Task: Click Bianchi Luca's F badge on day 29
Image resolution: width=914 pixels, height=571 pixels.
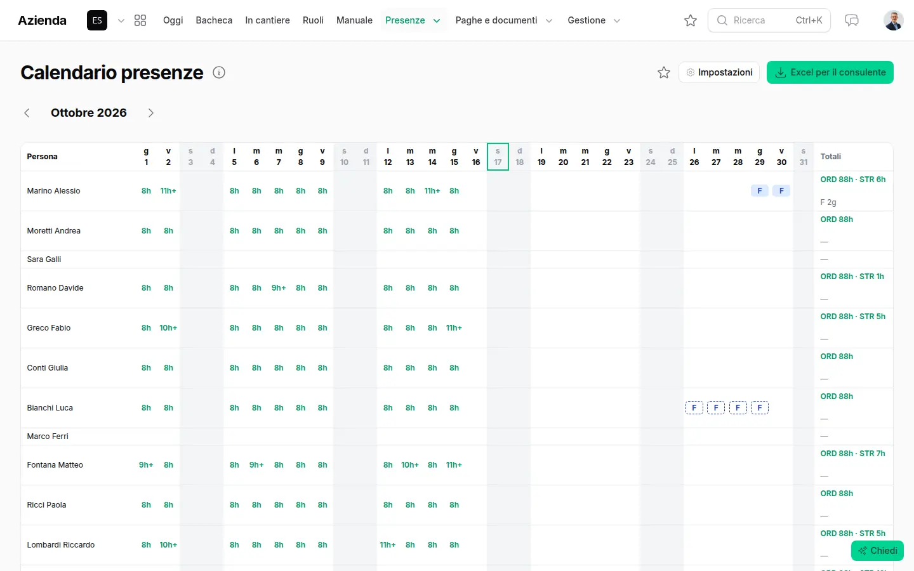Action: 760,408
